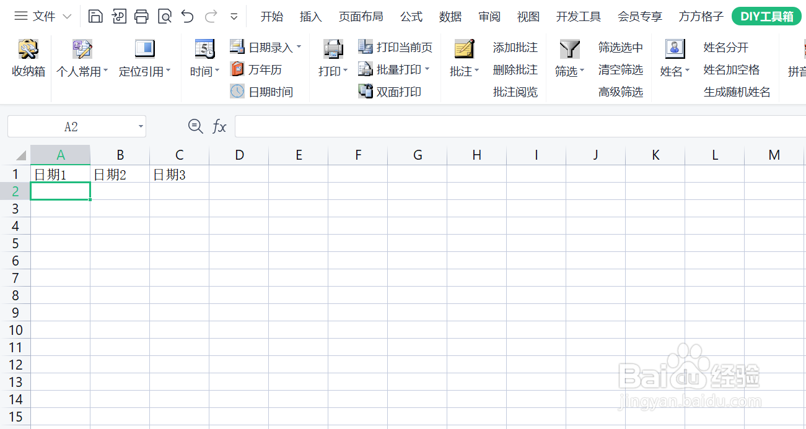
Task: Click the 定位引用 icon
Action: click(x=144, y=49)
